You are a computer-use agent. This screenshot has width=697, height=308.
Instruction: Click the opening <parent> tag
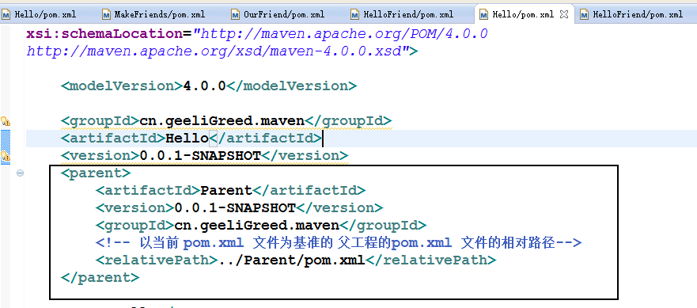point(96,173)
